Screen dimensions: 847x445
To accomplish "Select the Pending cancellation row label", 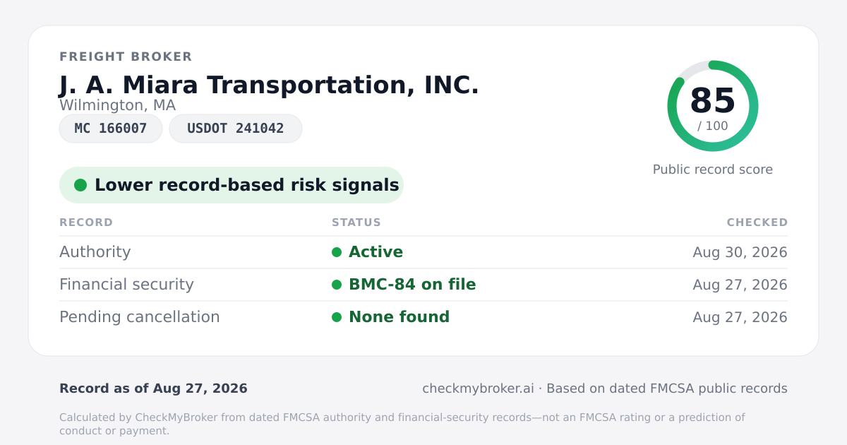I will pyautogui.click(x=140, y=317).
